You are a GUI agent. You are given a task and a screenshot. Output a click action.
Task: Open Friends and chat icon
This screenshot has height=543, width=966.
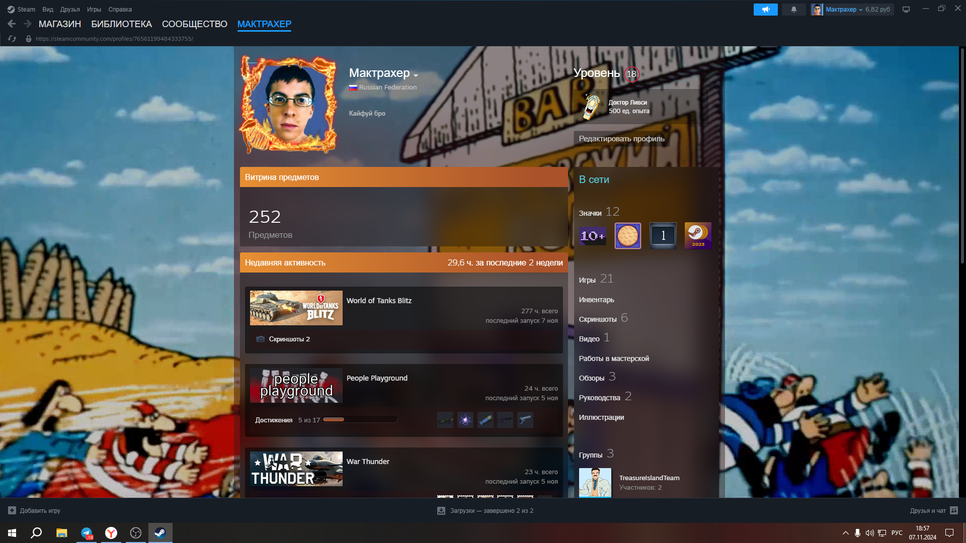(x=954, y=511)
